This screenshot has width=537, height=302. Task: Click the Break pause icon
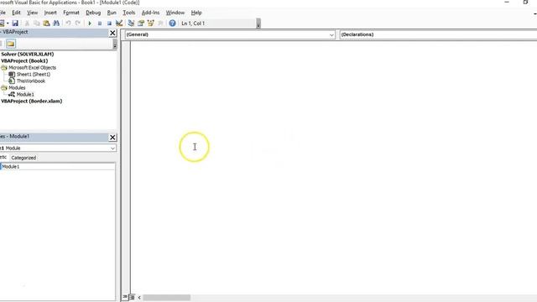coord(100,23)
